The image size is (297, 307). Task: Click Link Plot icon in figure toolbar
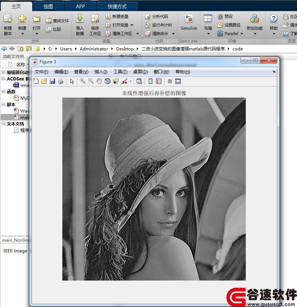pyautogui.click(x=139, y=81)
